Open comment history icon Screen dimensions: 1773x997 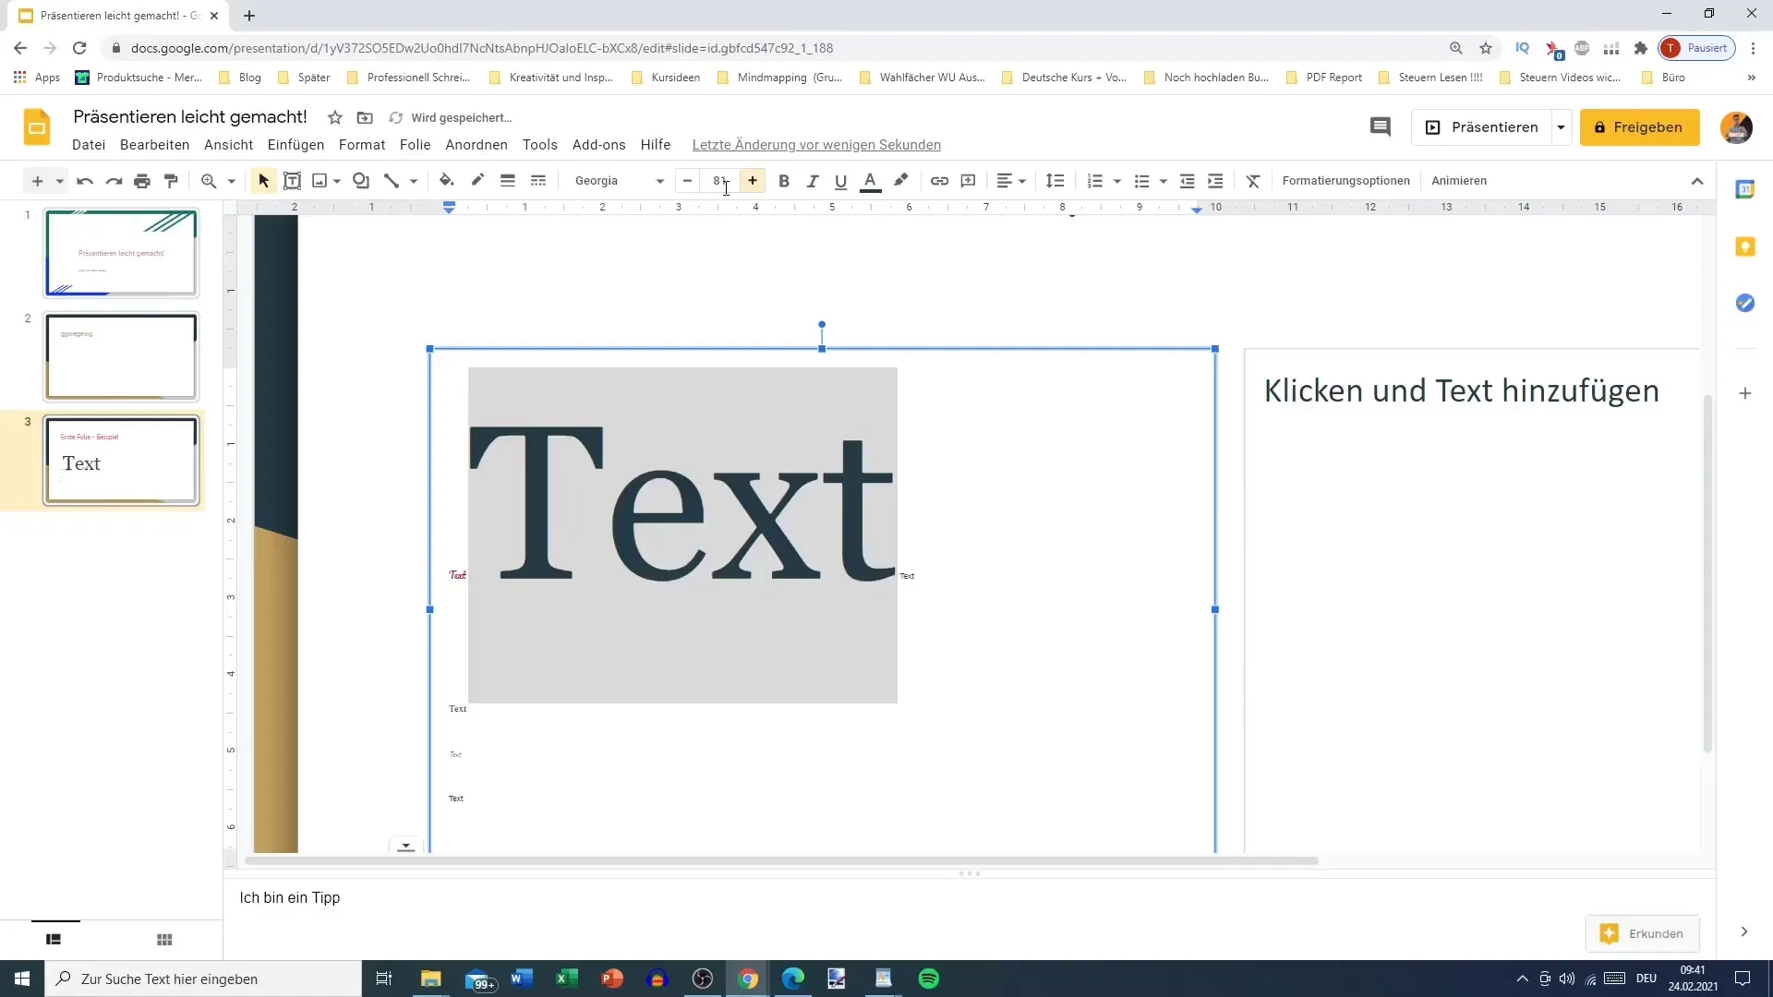pos(1380,127)
